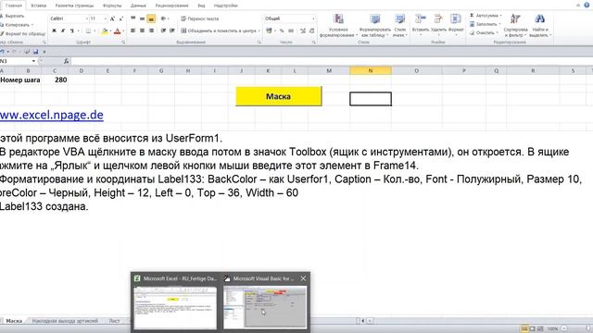Switch to the Вставка ribbon tab
Image resolution: width=593 pixels, height=333 pixels.
tap(38, 6)
